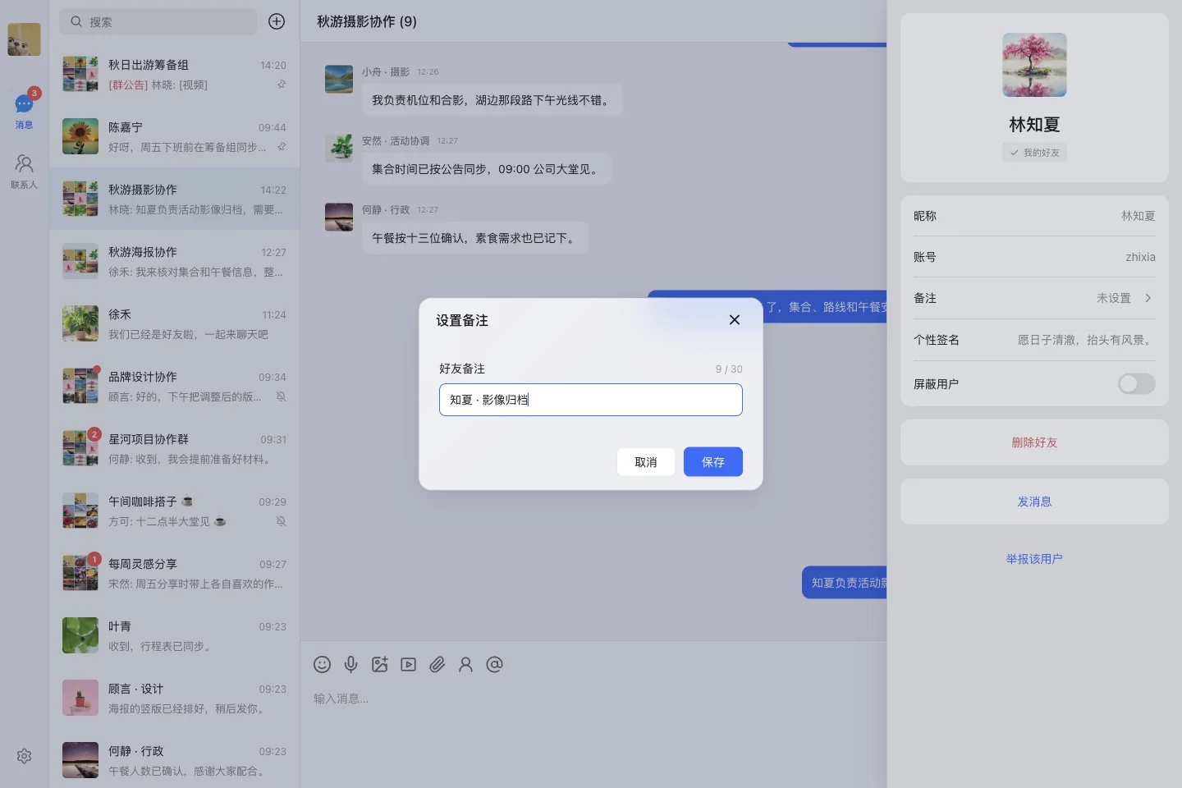Screen dimensions: 1182x788
Task: Click the 我的好友 tag under name
Action: point(1034,153)
